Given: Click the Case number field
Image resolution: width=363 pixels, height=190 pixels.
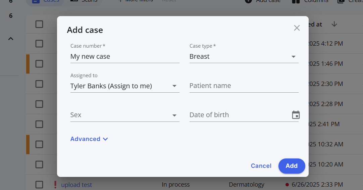Looking at the screenshot, I should [x=125, y=56].
